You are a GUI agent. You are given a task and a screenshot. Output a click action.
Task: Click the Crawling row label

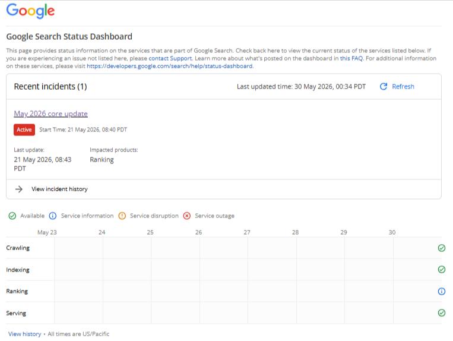tap(18, 248)
